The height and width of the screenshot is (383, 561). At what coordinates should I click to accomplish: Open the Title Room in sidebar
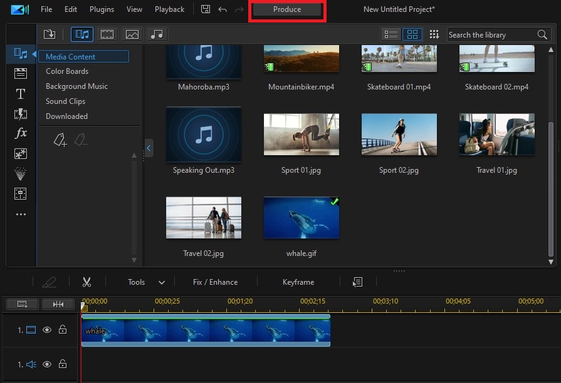21,94
